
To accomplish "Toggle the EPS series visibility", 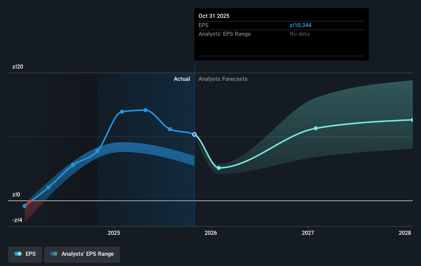I will coord(25,254).
